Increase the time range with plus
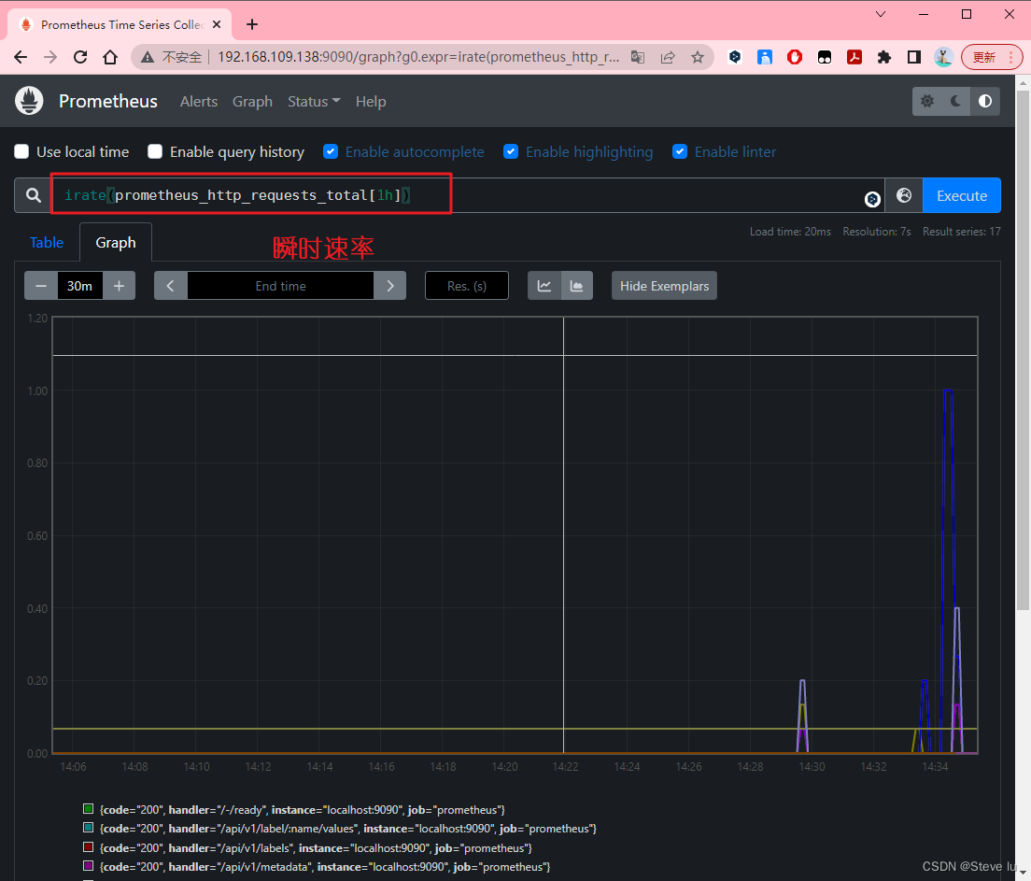The width and height of the screenshot is (1031, 881). pos(119,286)
